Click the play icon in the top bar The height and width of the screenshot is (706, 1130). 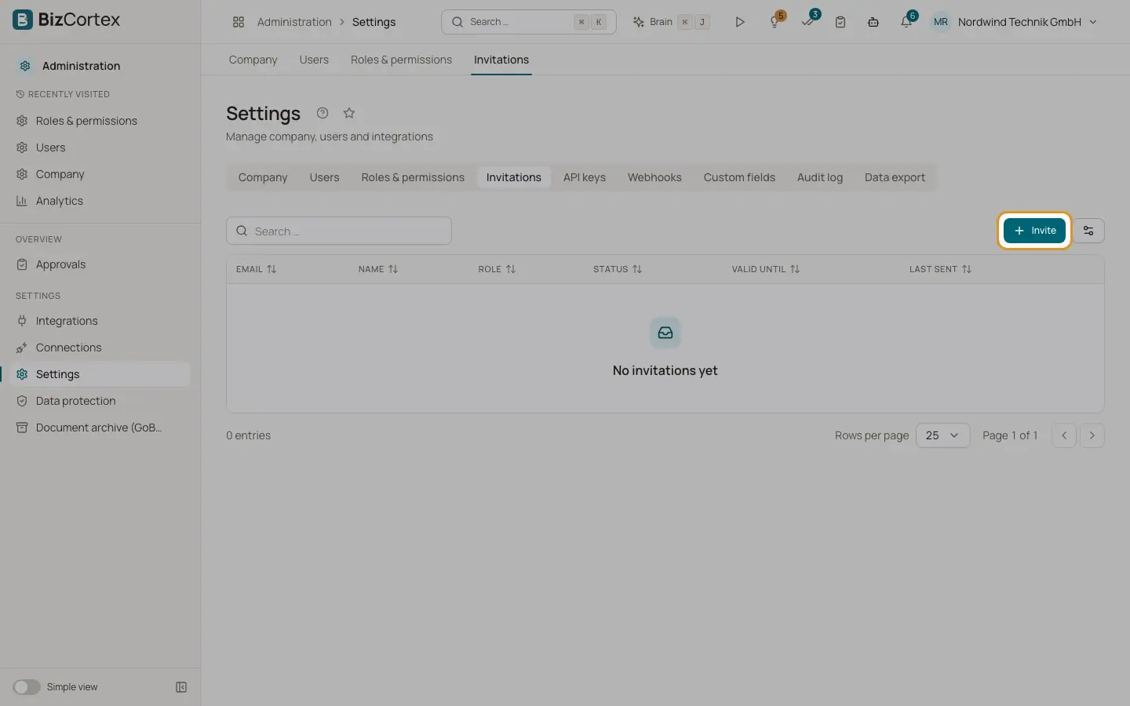coord(739,22)
